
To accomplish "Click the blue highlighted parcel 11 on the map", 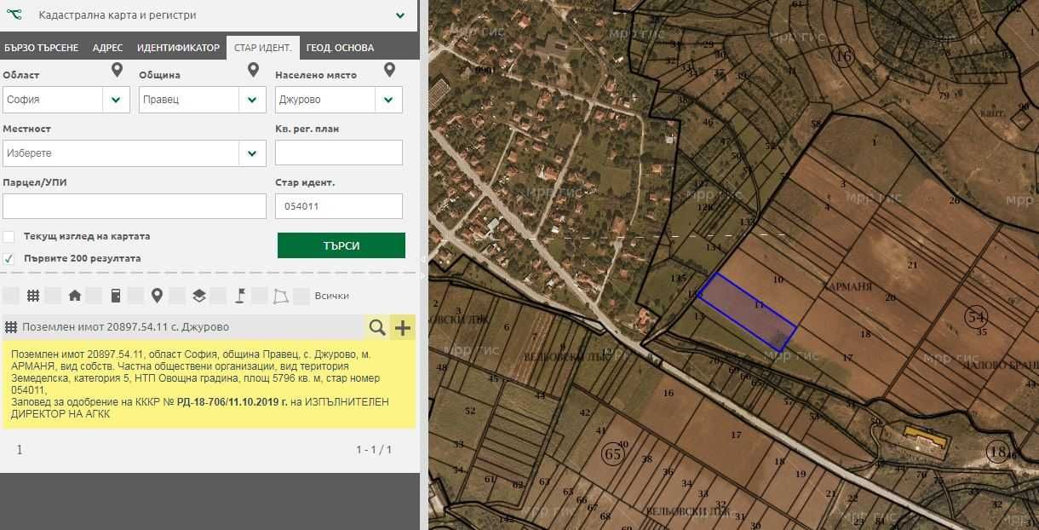I will tap(747, 312).
